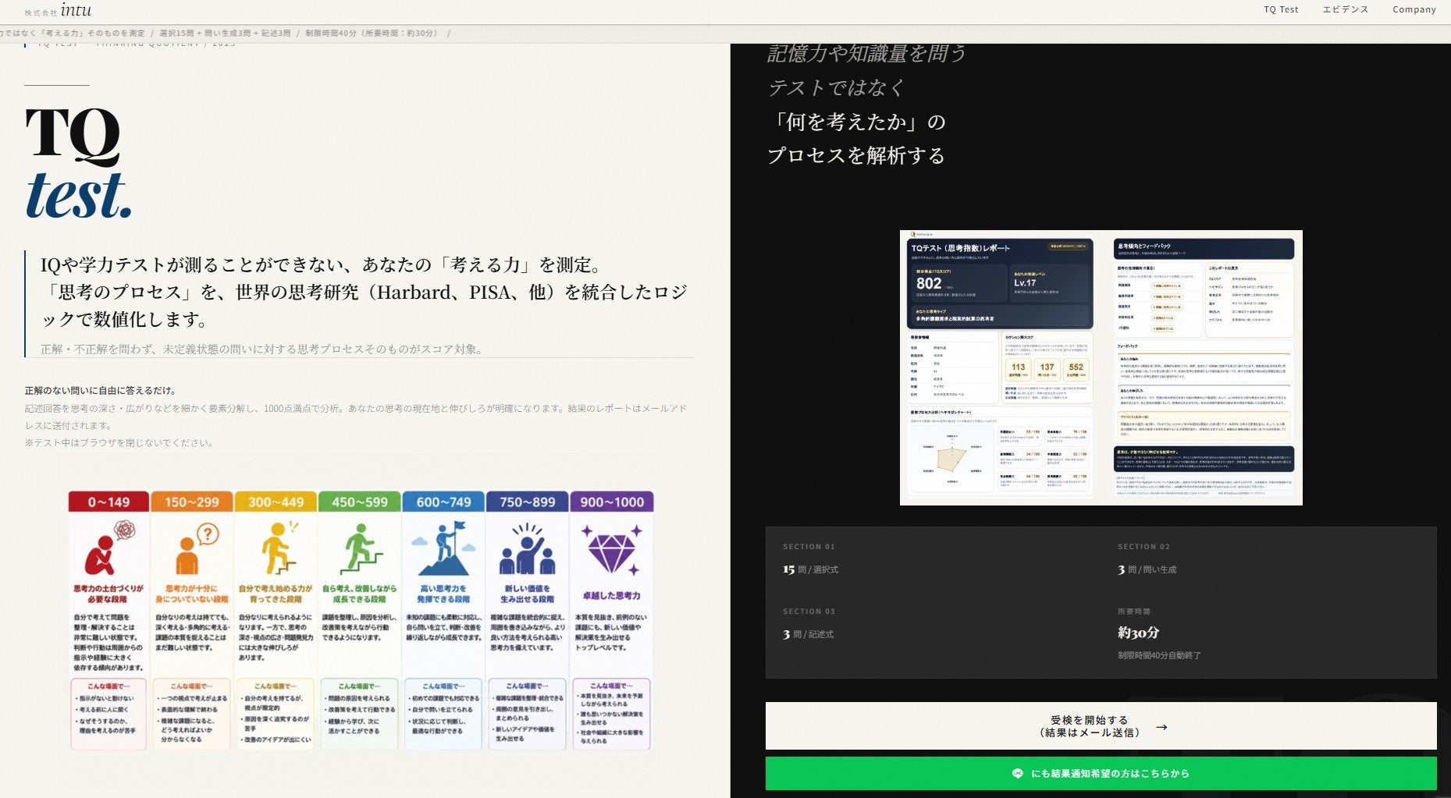Click the large TQ test. title logo
Screen dimensions: 1451x798
coord(78,163)
